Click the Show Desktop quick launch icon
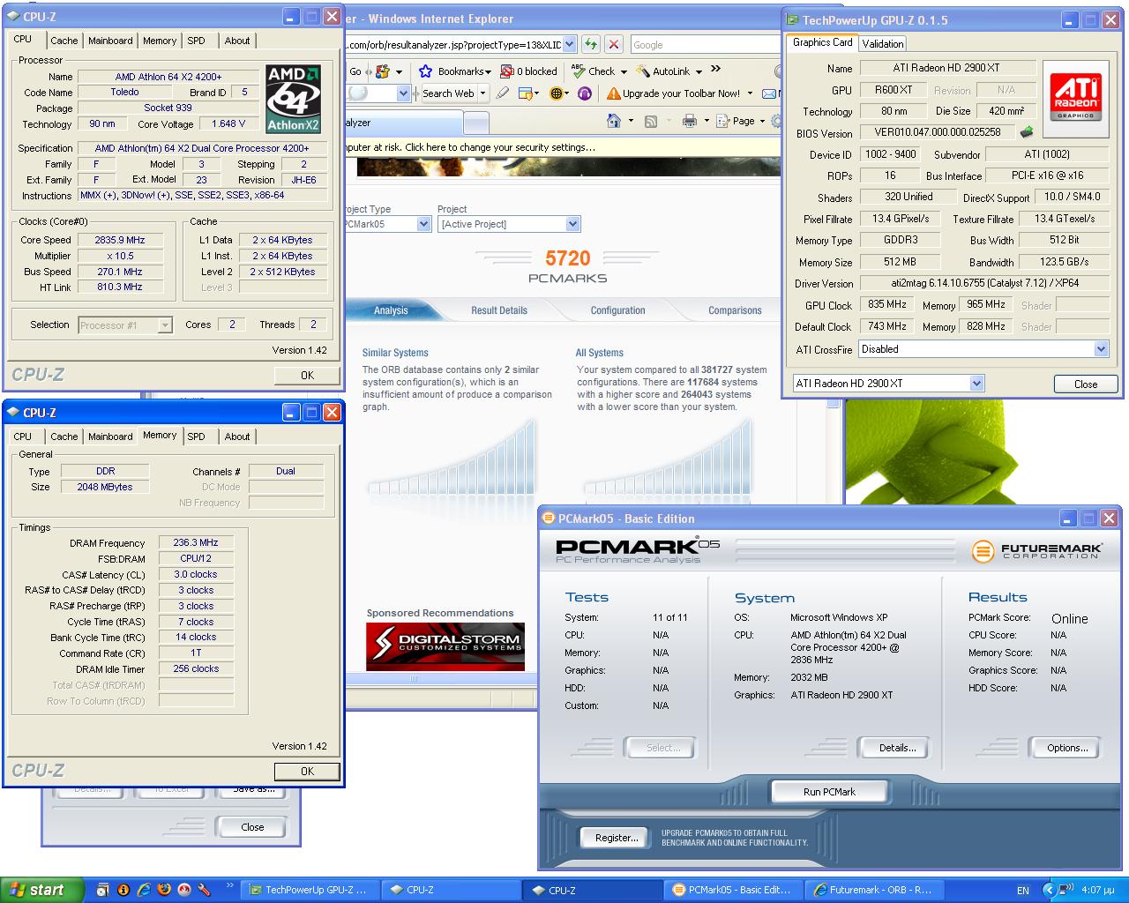 [x=103, y=890]
